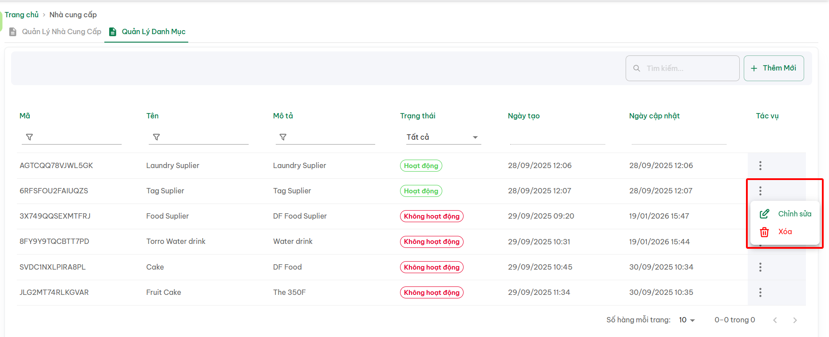The height and width of the screenshot is (337, 829).
Task: Go to previous page with left chevron
Action: (775, 320)
